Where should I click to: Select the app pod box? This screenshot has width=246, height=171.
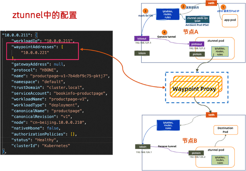(230, 20)
